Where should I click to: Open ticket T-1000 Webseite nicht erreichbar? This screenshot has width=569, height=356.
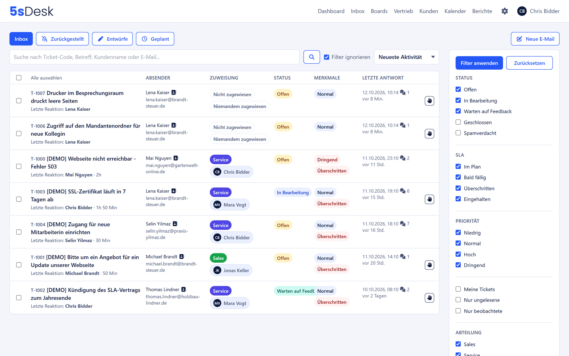(x=83, y=163)
